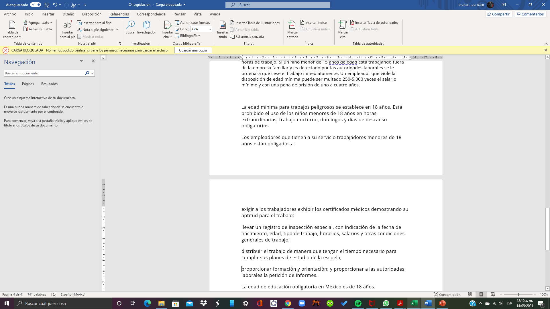Collapse the ribbon
This screenshot has width=550, height=309.
(x=546, y=44)
